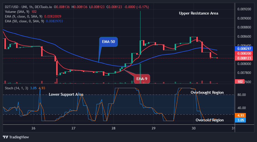Click the 0.008000 price axis label

(244, 64)
